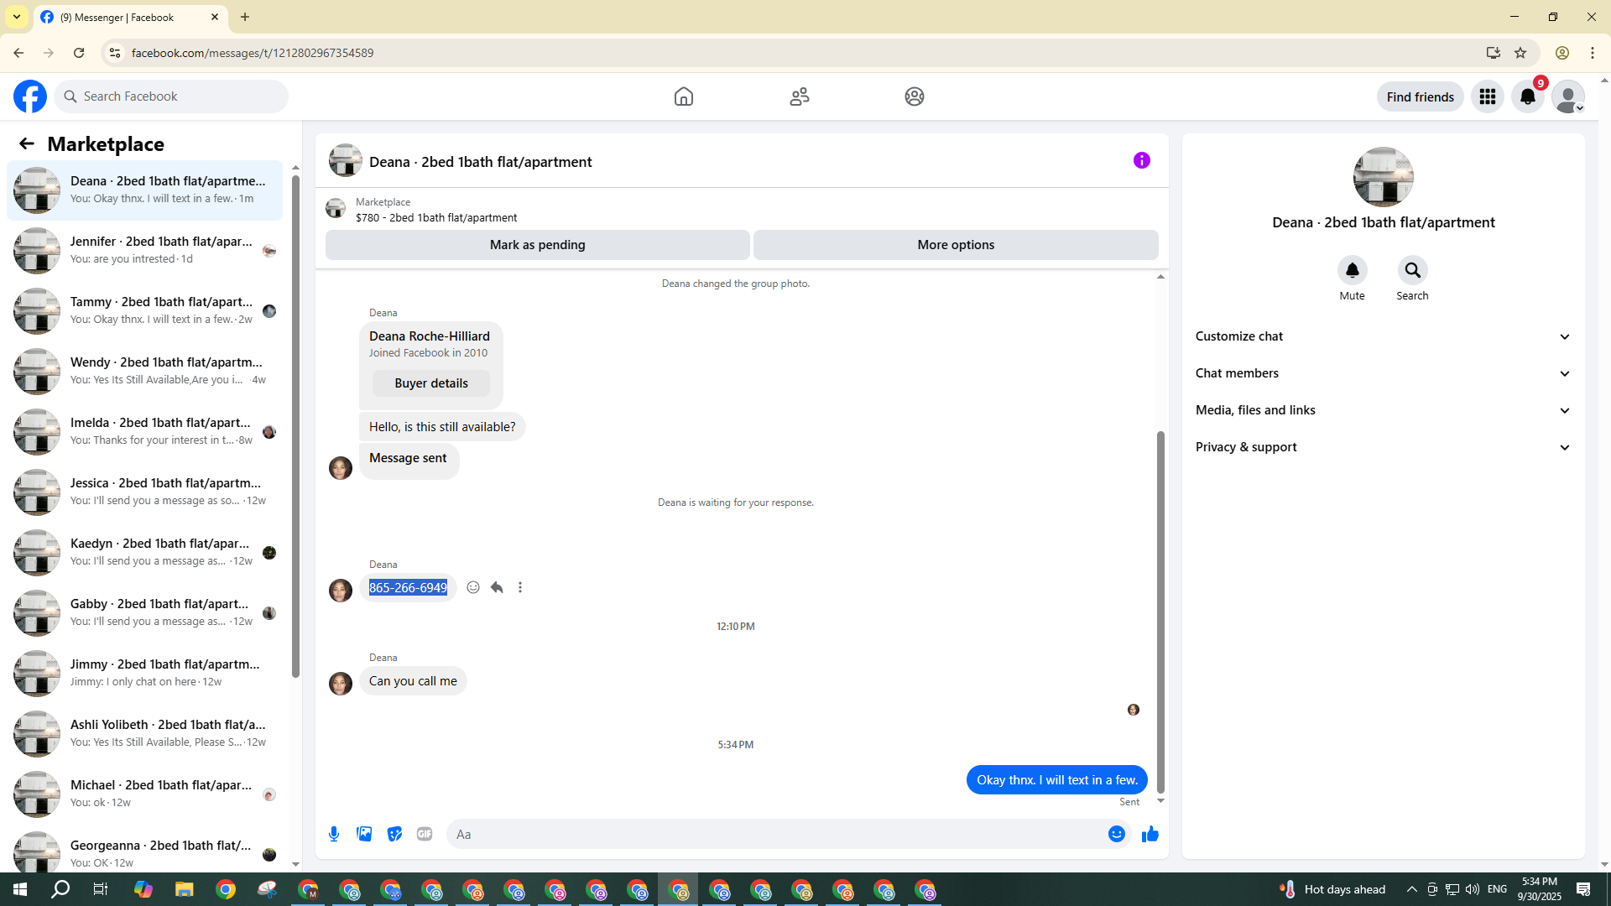1611x906 pixels.
Task: Expand Privacy & support section
Action: click(x=1384, y=447)
